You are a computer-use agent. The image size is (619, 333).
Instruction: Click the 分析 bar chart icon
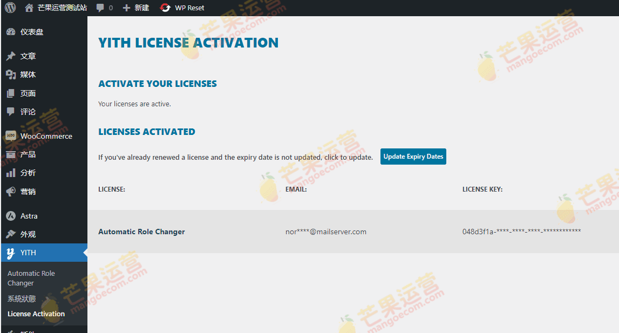[11, 173]
